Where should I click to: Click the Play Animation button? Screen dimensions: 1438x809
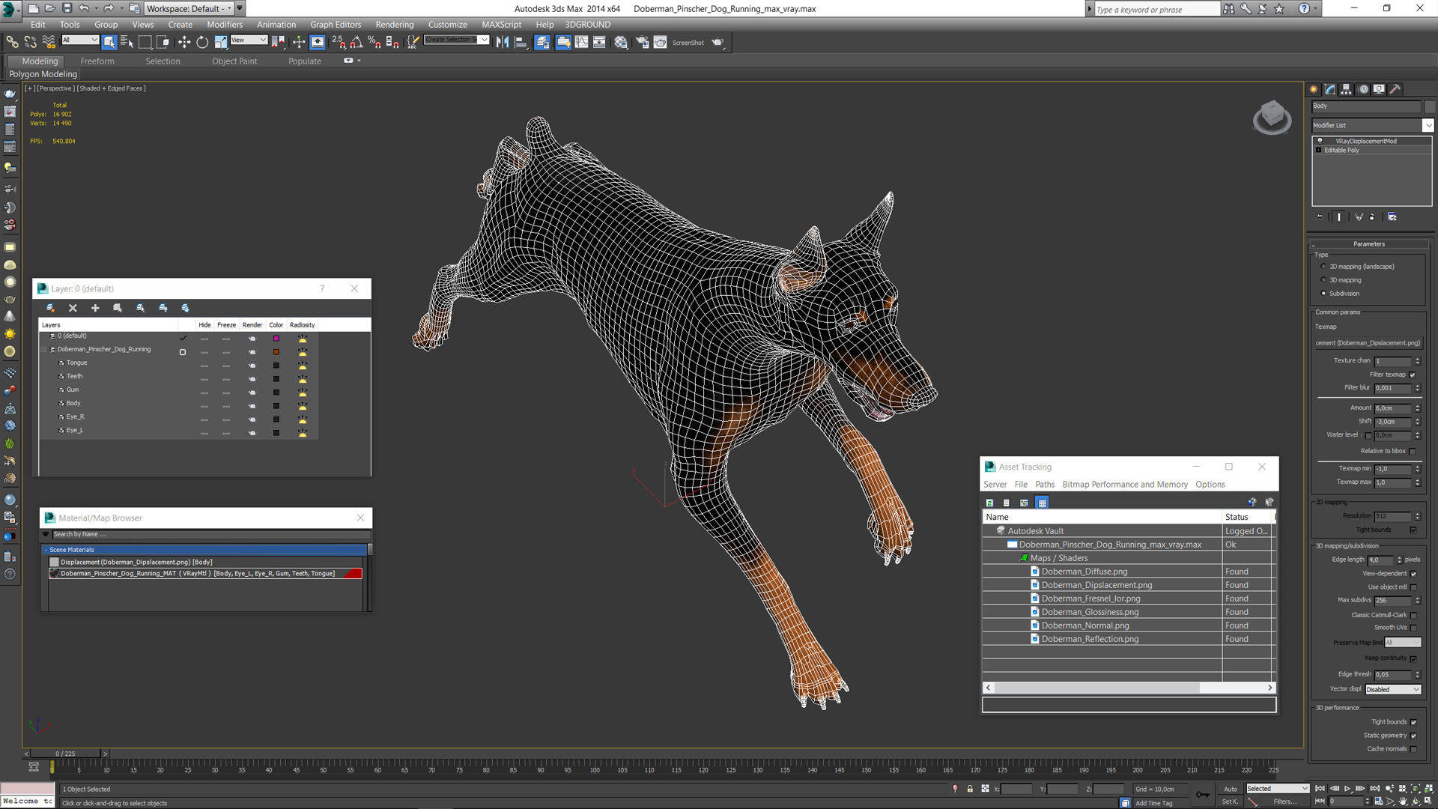pyautogui.click(x=1347, y=789)
